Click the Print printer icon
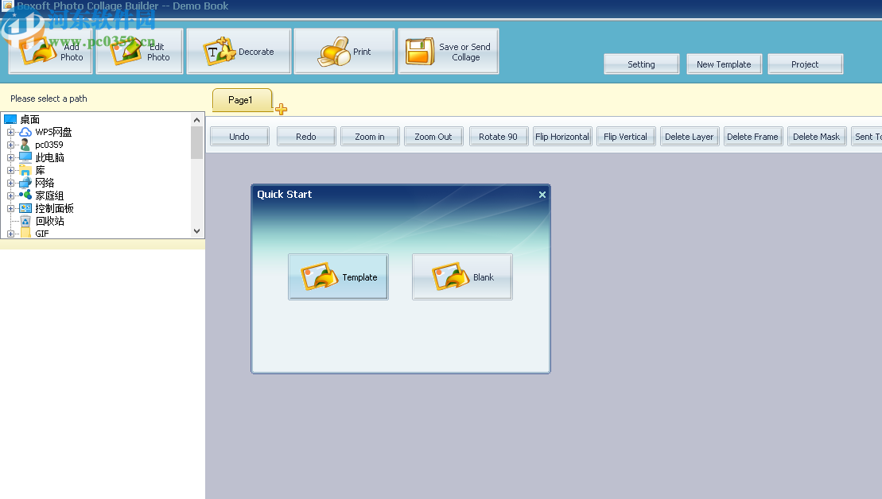Viewport: 882px width, 499px height. point(334,52)
